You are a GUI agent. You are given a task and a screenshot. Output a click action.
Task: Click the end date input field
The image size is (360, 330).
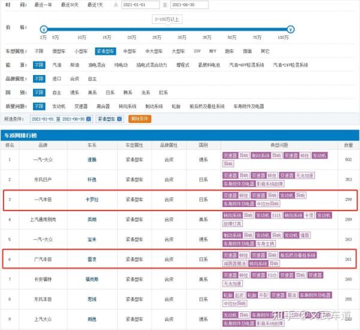pyautogui.click(x=189, y=5)
